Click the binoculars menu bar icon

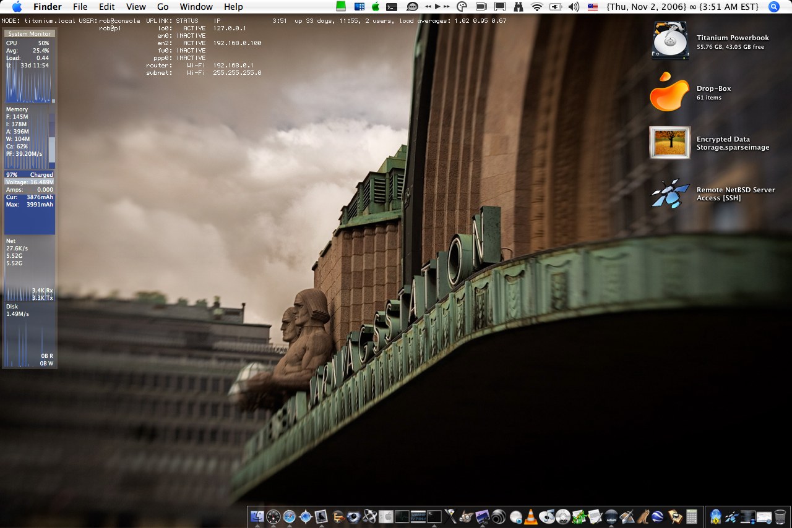point(519,7)
